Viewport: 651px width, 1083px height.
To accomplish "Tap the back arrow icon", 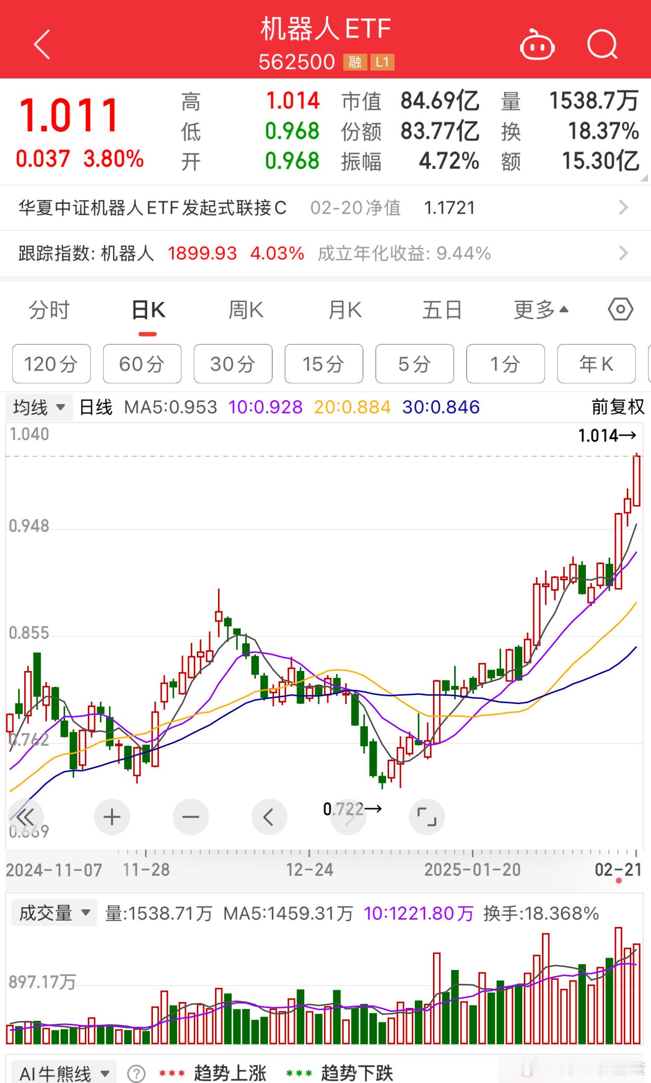I will coord(42,44).
